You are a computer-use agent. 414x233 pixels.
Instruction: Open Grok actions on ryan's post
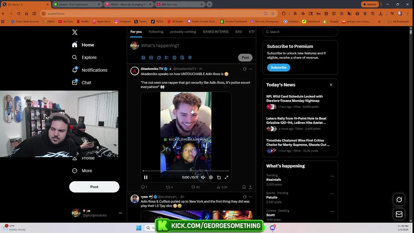coord(245,197)
